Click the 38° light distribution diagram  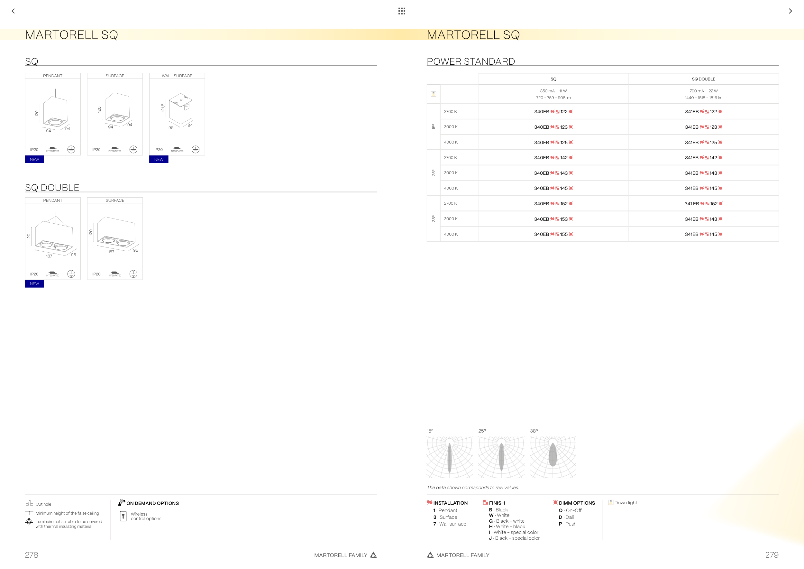553,457
